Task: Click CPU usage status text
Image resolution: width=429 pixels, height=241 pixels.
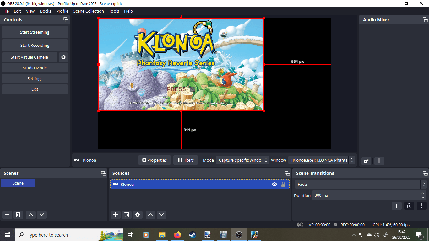Action: [x=391, y=225]
